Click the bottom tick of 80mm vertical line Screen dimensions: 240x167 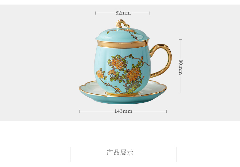click(x=181, y=93)
